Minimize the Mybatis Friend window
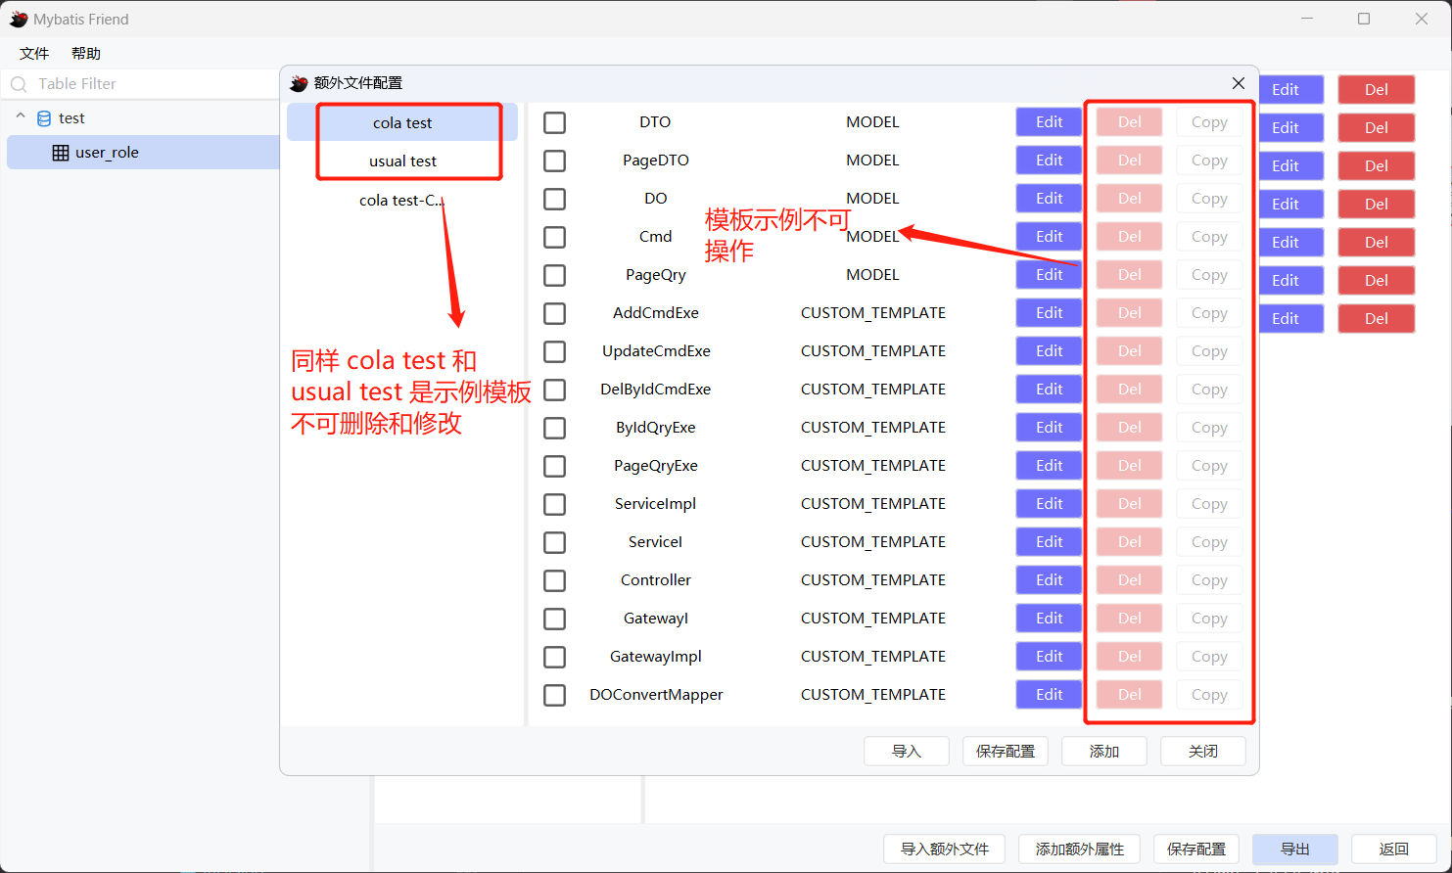This screenshot has height=873, width=1452. tap(1307, 19)
